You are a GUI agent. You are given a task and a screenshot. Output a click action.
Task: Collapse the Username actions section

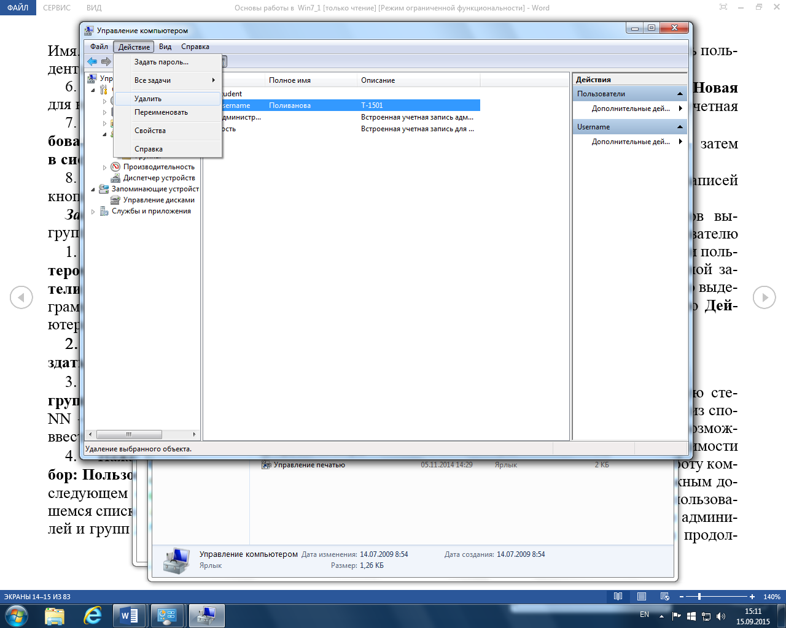point(680,127)
